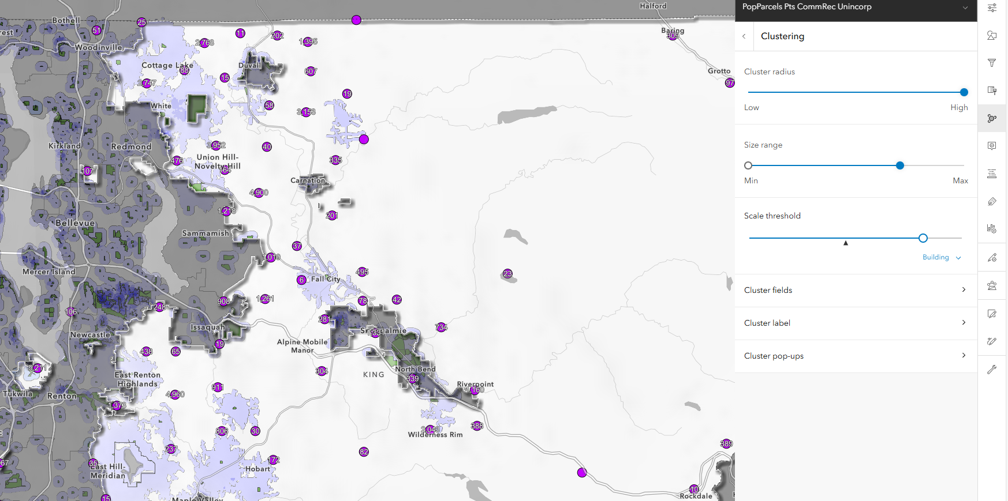Open the Styles icon in sidebar
Screen dimensions: 1008x501
point(992,35)
